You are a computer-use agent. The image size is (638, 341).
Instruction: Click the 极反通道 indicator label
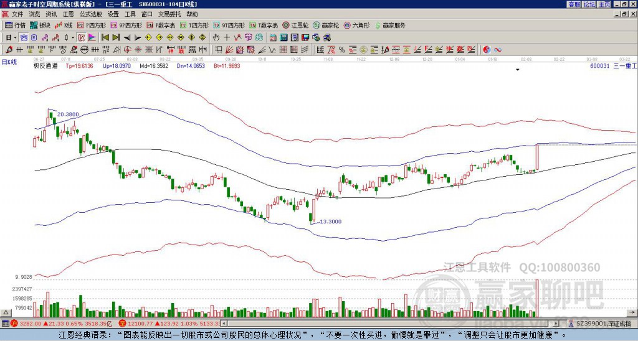pyautogui.click(x=45, y=65)
